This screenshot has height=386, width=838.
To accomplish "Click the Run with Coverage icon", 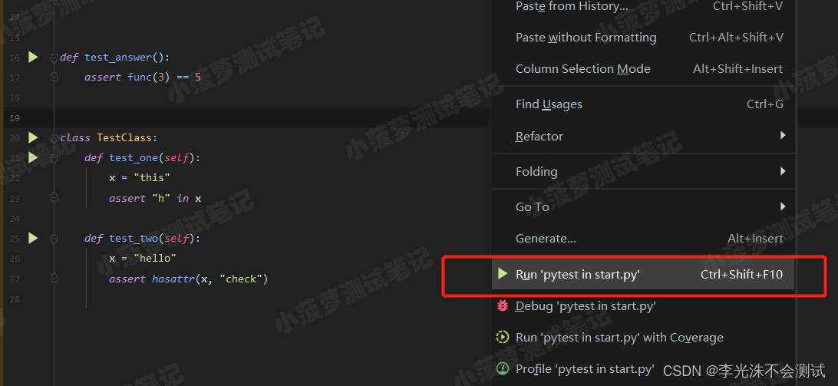I will click(x=503, y=337).
